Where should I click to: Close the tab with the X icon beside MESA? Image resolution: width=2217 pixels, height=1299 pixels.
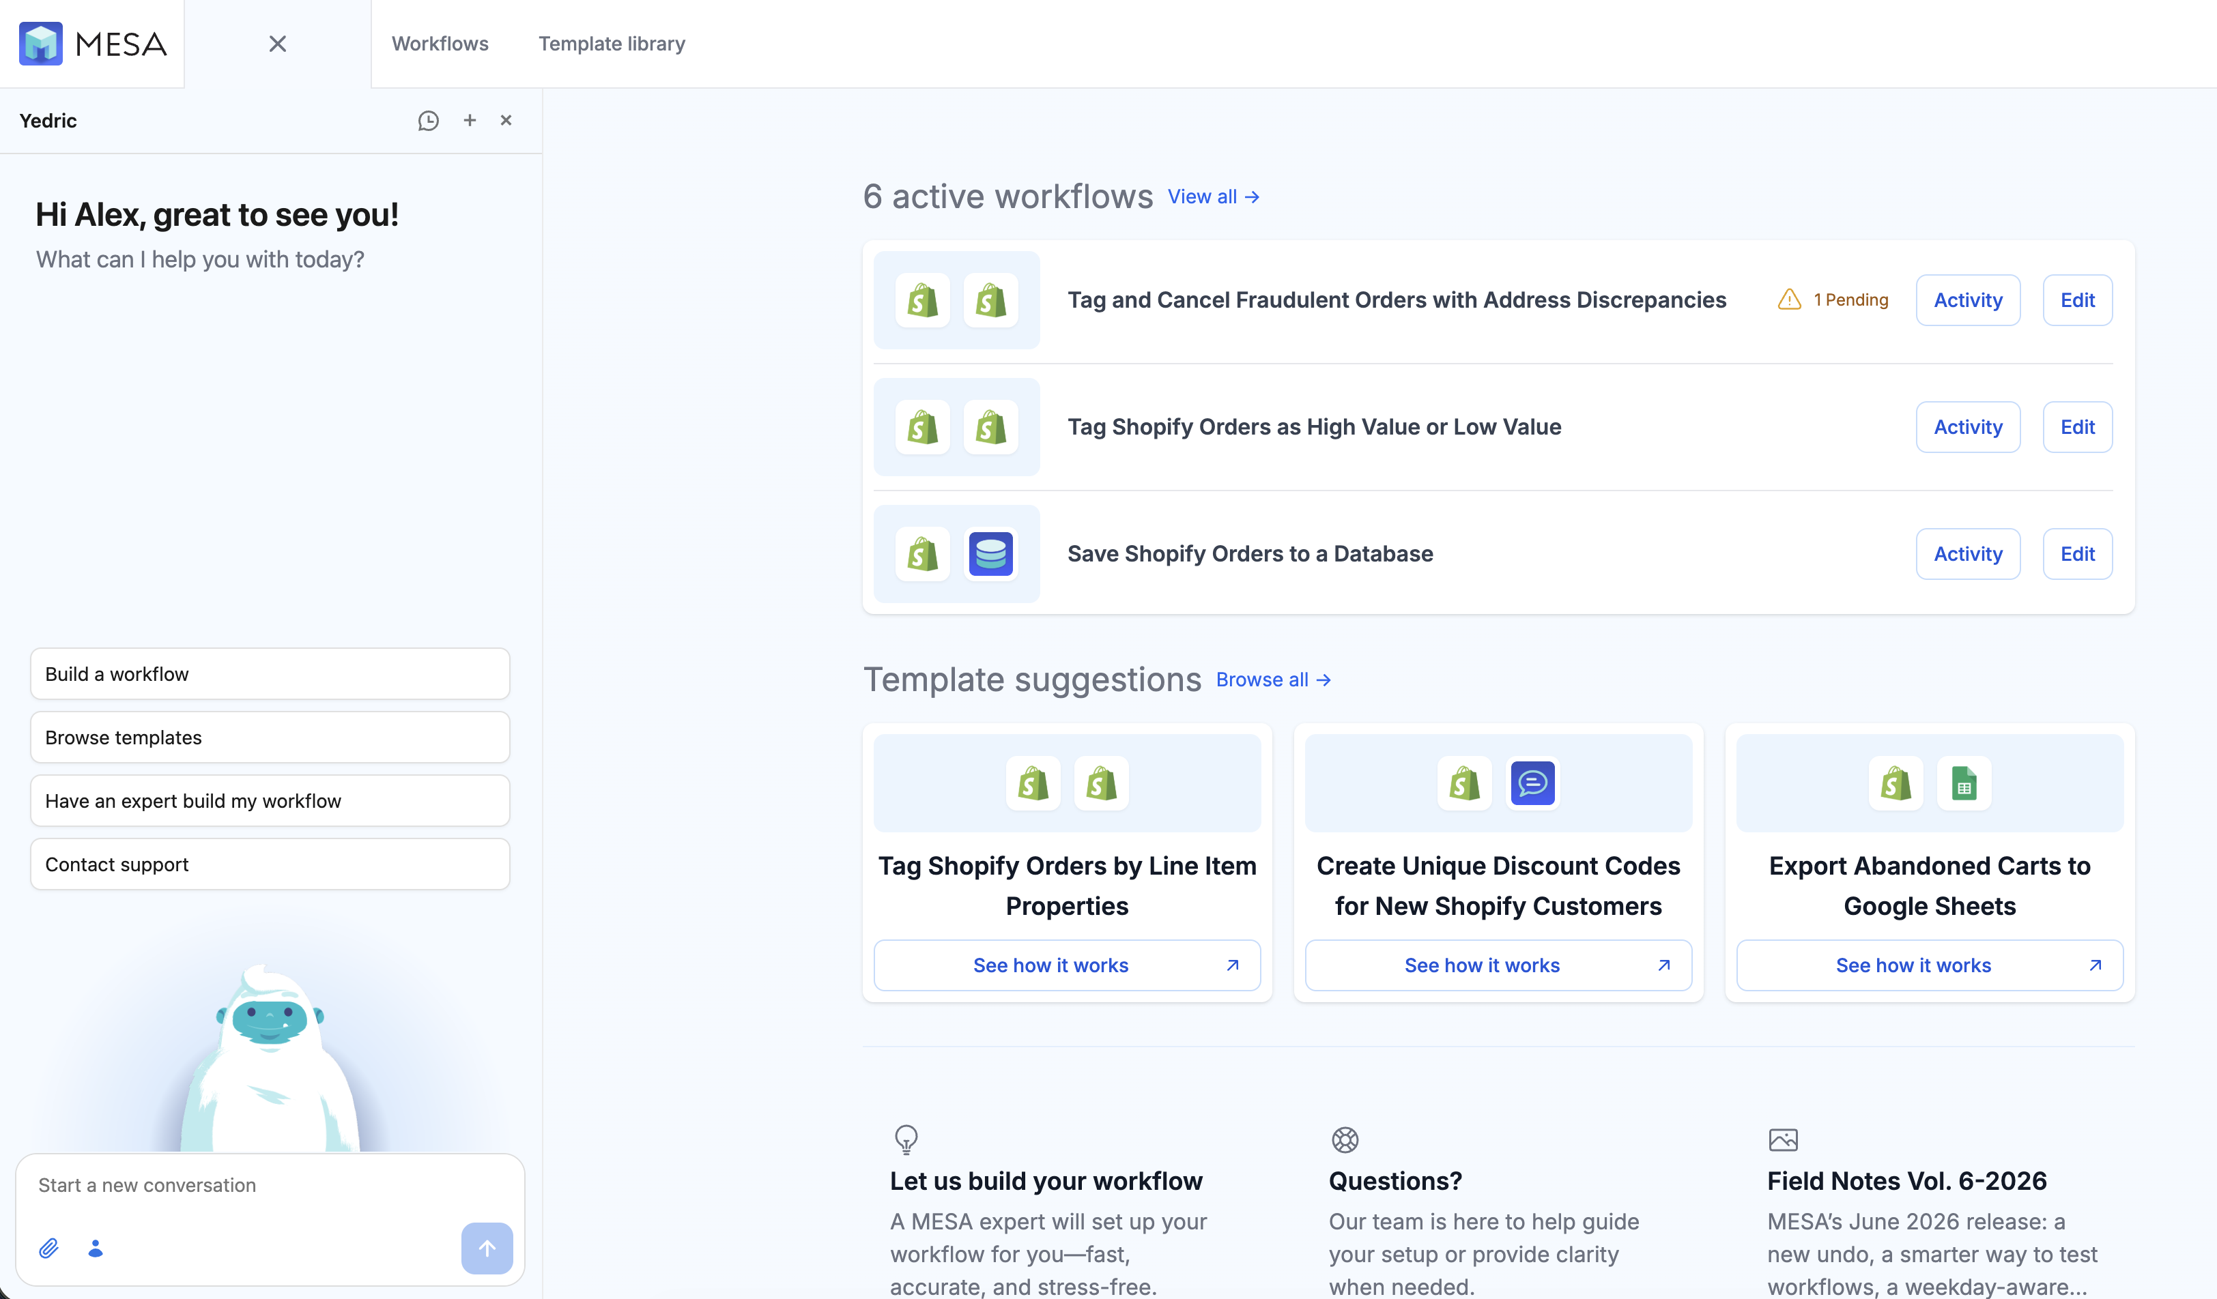277,44
